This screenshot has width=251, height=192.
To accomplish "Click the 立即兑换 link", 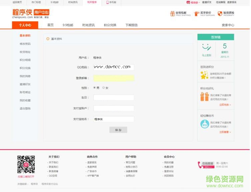I will 225,105.
